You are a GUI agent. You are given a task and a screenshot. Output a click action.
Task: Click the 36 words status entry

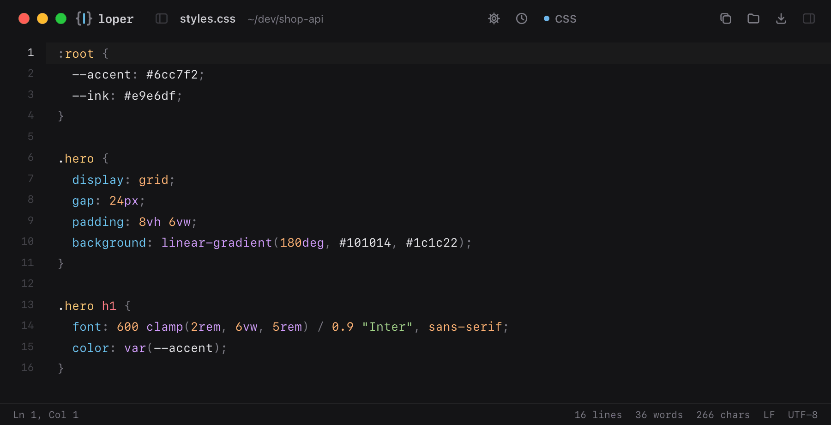click(659, 415)
